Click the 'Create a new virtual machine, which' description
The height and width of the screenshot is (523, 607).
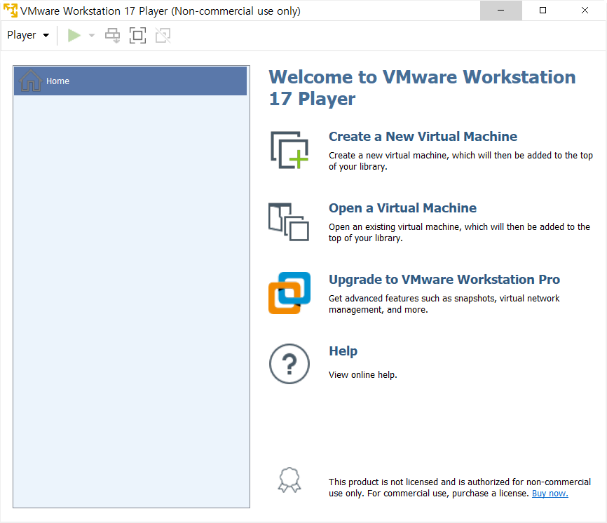(461, 161)
